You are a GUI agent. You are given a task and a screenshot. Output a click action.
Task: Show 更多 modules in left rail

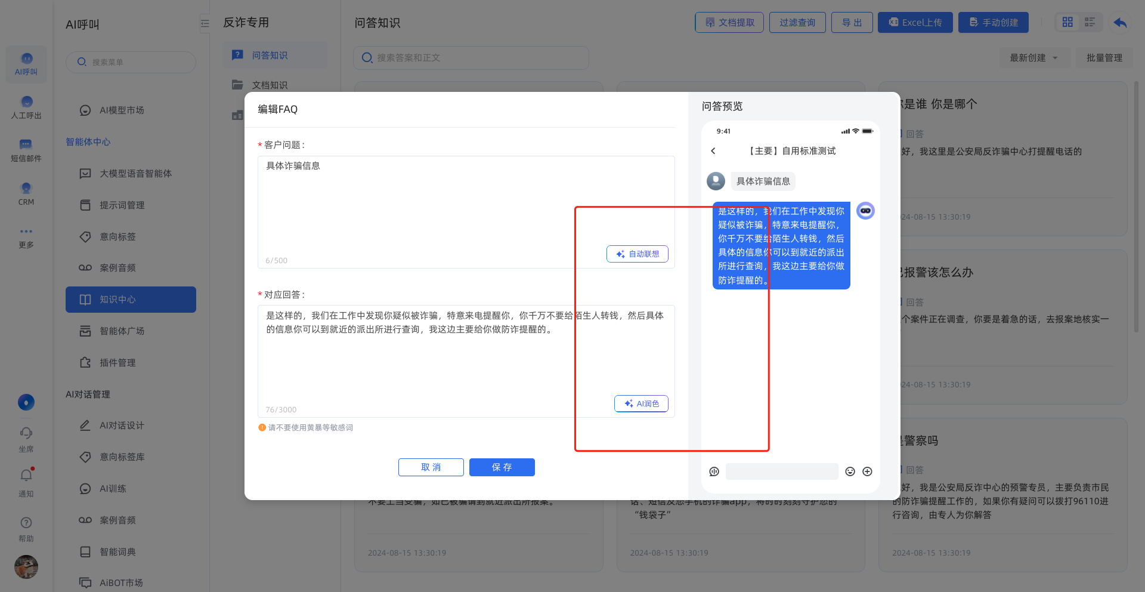26,238
